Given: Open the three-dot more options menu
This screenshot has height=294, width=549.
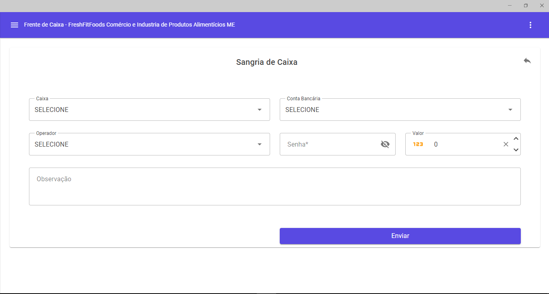Looking at the screenshot, I should pyautogui.click(x=530, y=25).
